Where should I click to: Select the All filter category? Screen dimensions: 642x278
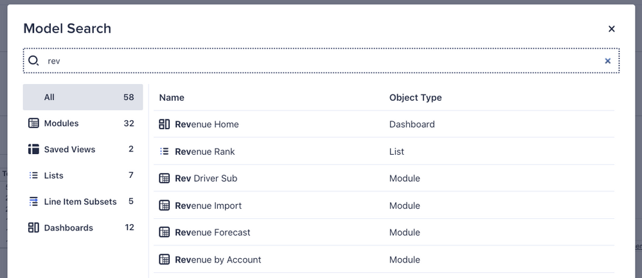click(83, 98)
